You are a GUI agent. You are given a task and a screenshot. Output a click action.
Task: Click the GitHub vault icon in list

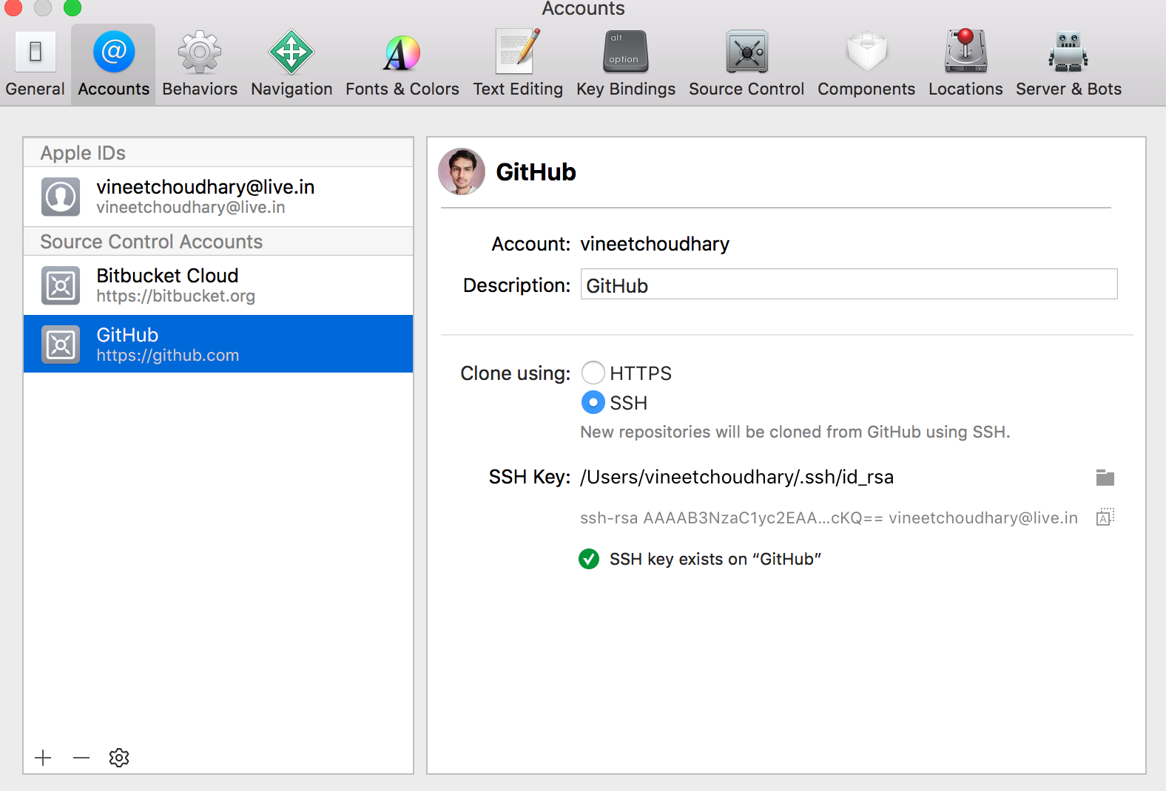point(61,344)
